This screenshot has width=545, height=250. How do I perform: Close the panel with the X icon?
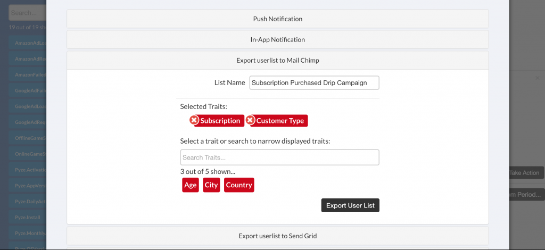point(538,78)
